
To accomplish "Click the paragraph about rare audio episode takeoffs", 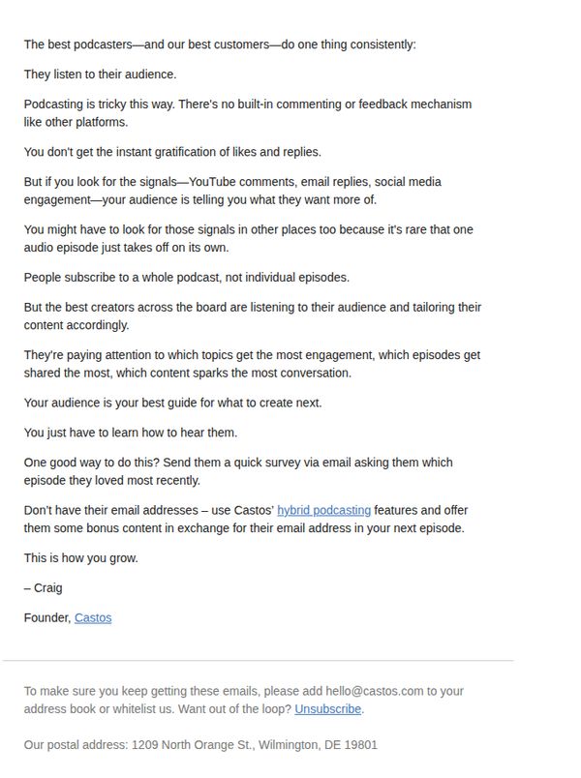I will [x=248, y=239].
